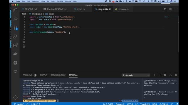Viewport: 188px width, 105px height.
Task: Open the Edit menu
Action: pyautogui.click(x=28, y=1)
